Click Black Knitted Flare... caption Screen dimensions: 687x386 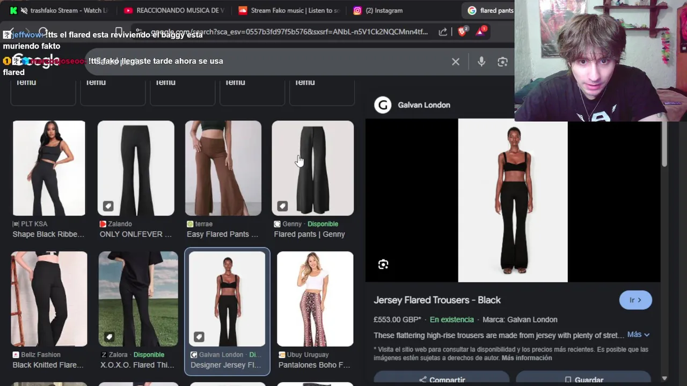pos(48,365)
